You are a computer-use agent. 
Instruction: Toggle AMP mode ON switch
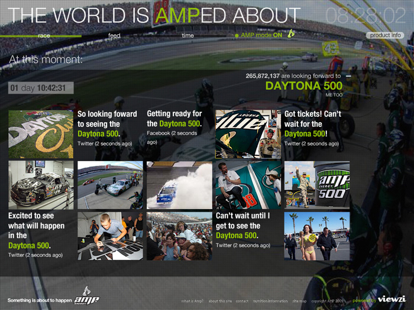[259, 35]
